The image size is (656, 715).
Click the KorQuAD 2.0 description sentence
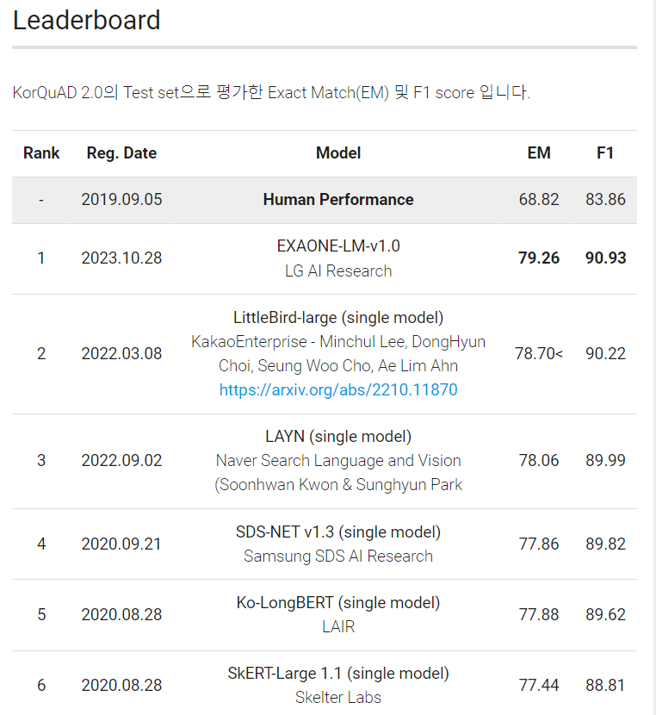pyautogui.click(x=271, y=92)
